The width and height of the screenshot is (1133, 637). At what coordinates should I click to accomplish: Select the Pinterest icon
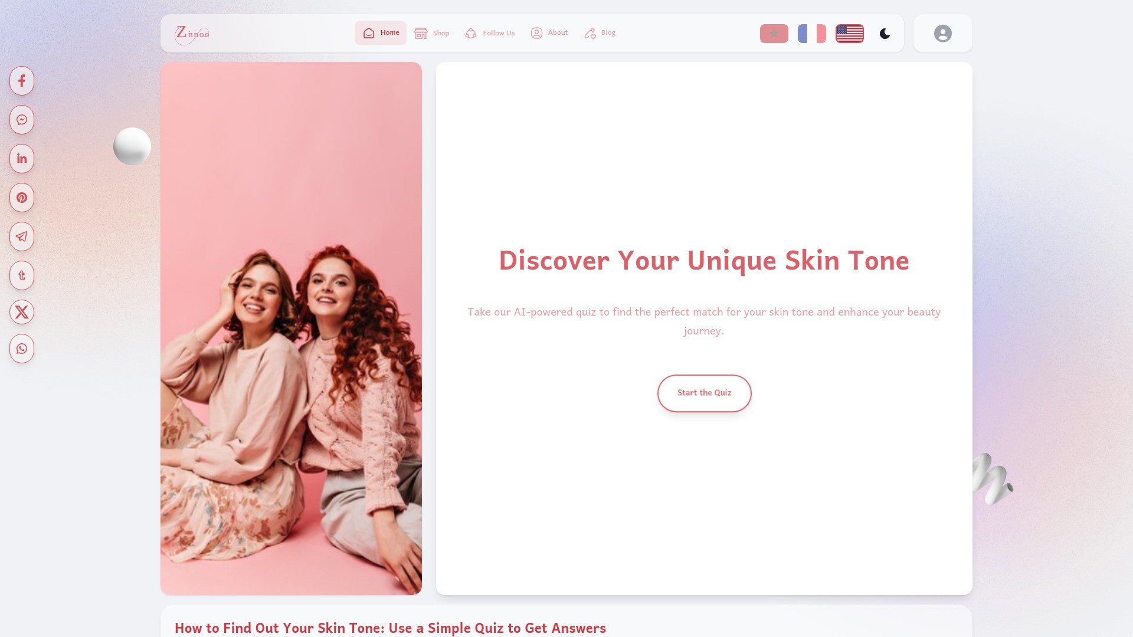[x=22, y=198]
